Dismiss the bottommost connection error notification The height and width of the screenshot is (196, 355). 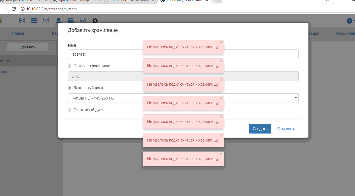(221, 154)
